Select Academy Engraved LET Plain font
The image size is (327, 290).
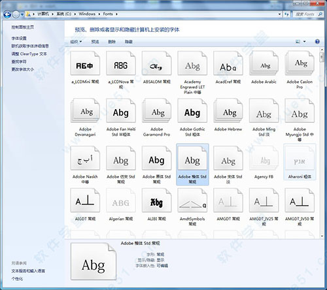(x=192, y=63)
